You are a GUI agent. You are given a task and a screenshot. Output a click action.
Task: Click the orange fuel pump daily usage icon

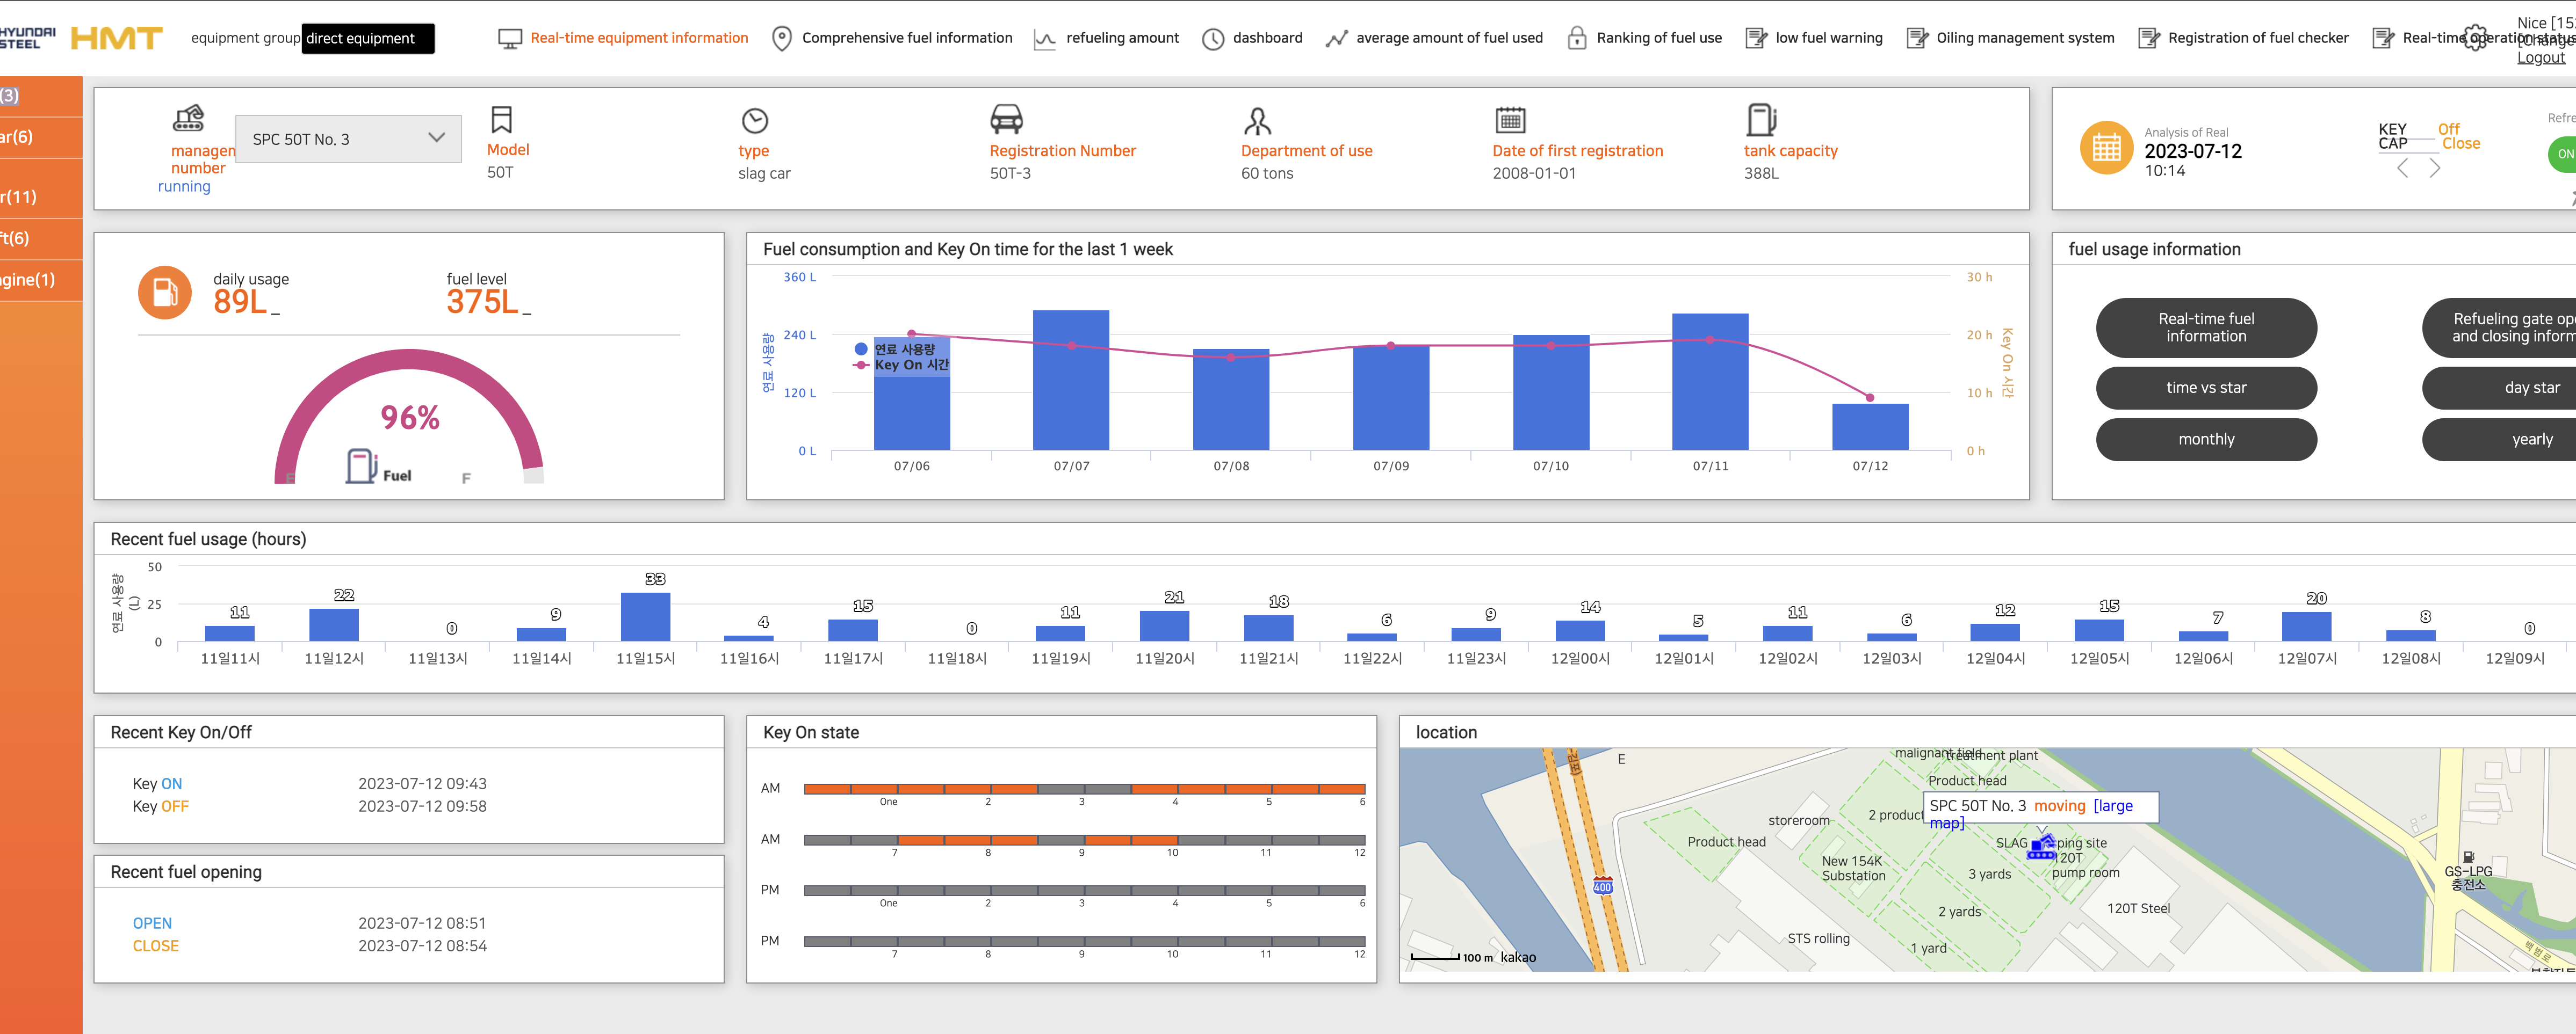pyautogui.click(x=165, y=293)
